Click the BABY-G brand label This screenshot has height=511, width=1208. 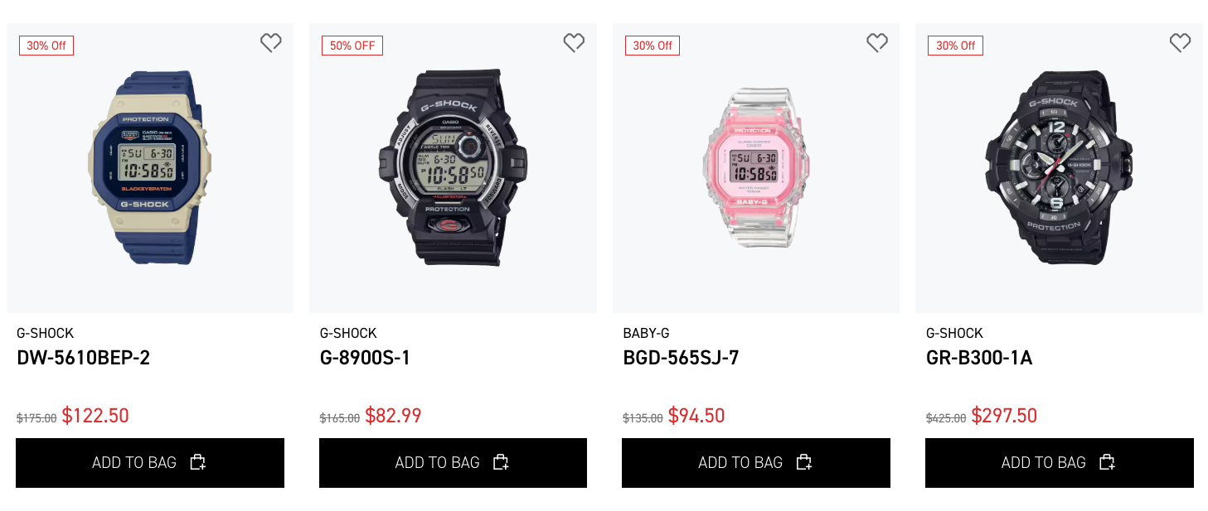(x=646, y=333)
